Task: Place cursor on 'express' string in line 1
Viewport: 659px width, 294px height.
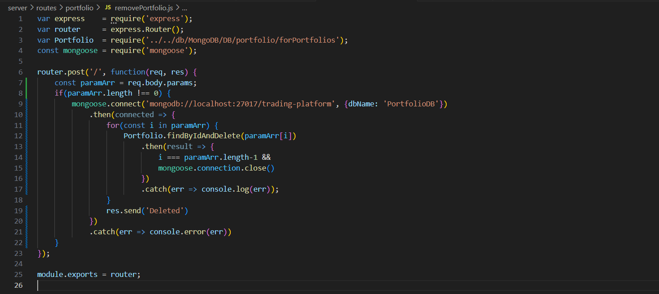Action: click(164, 19)
